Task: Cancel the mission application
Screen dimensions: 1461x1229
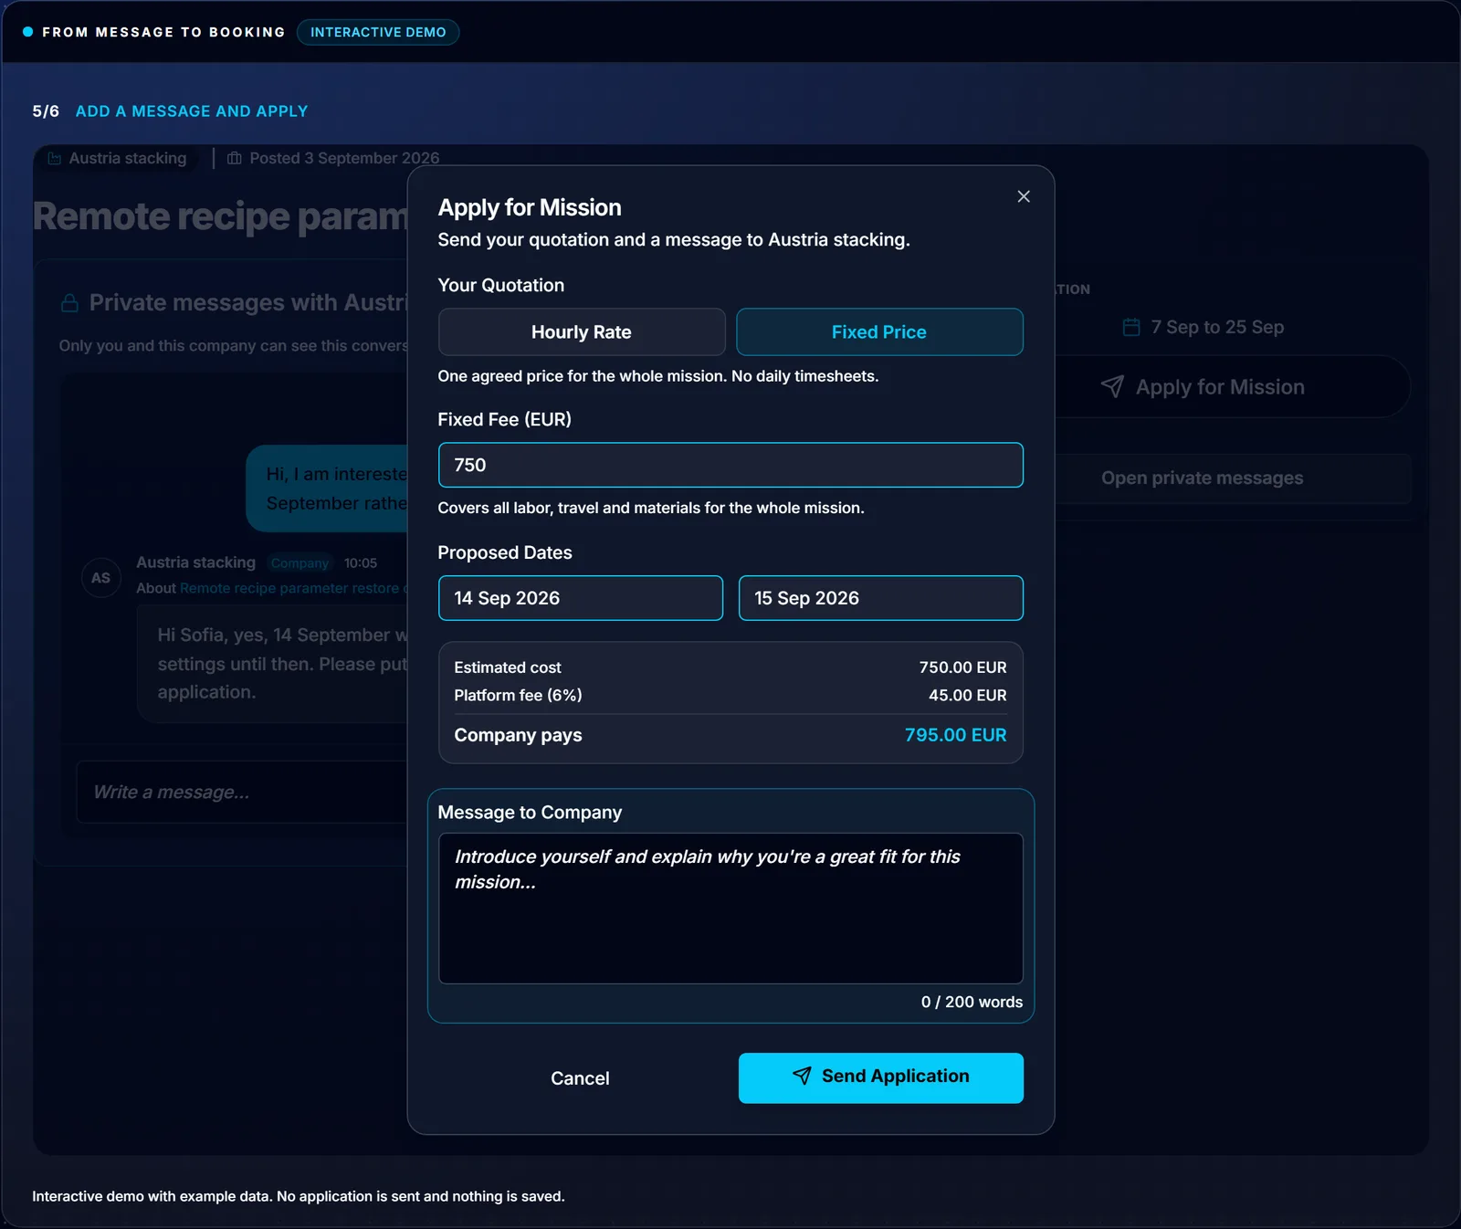Action: [x=580, y=1078]
